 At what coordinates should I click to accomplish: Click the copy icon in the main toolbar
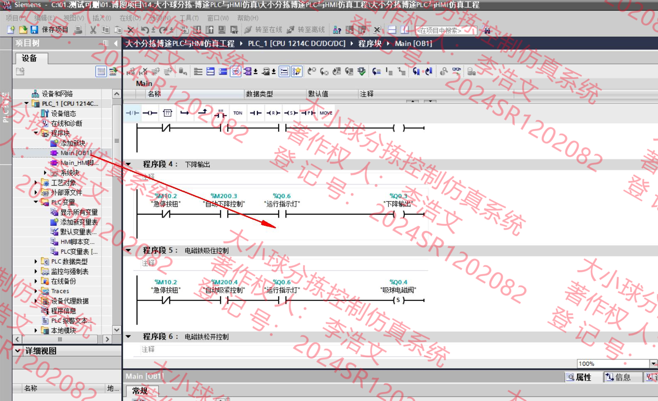coord(105,30)
